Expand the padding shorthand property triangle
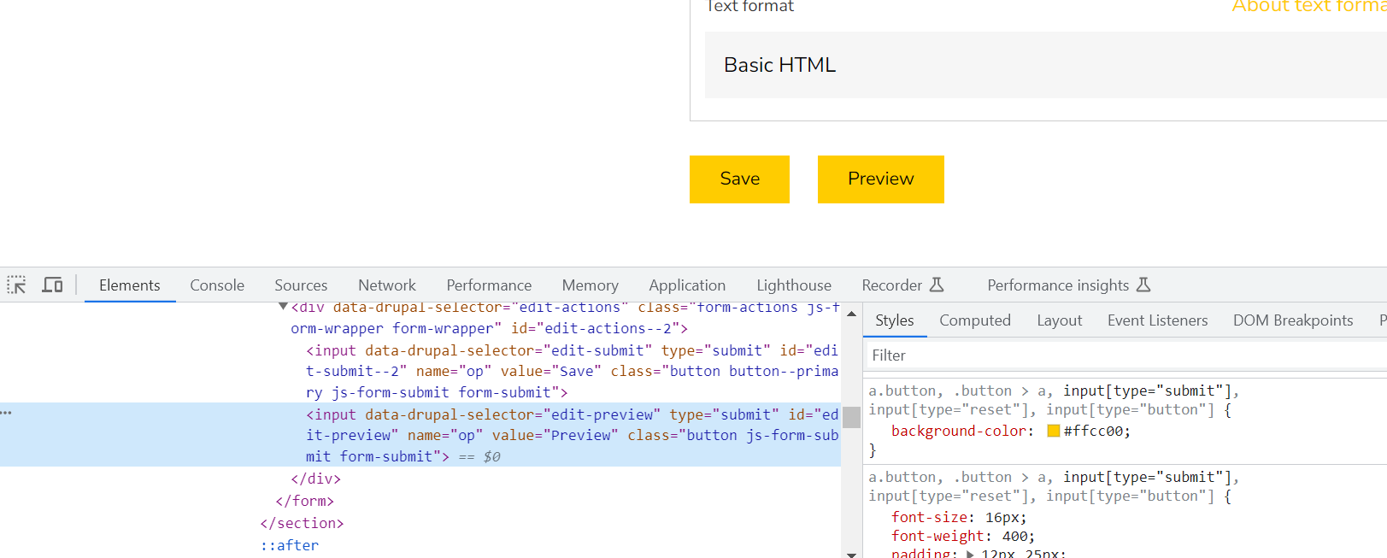The height and width of the screenshot is (558, 1387). [970, 554]
